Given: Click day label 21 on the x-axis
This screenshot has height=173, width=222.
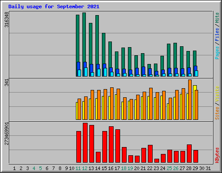Looking at the screenshot, I should click(x=143, y=168).
